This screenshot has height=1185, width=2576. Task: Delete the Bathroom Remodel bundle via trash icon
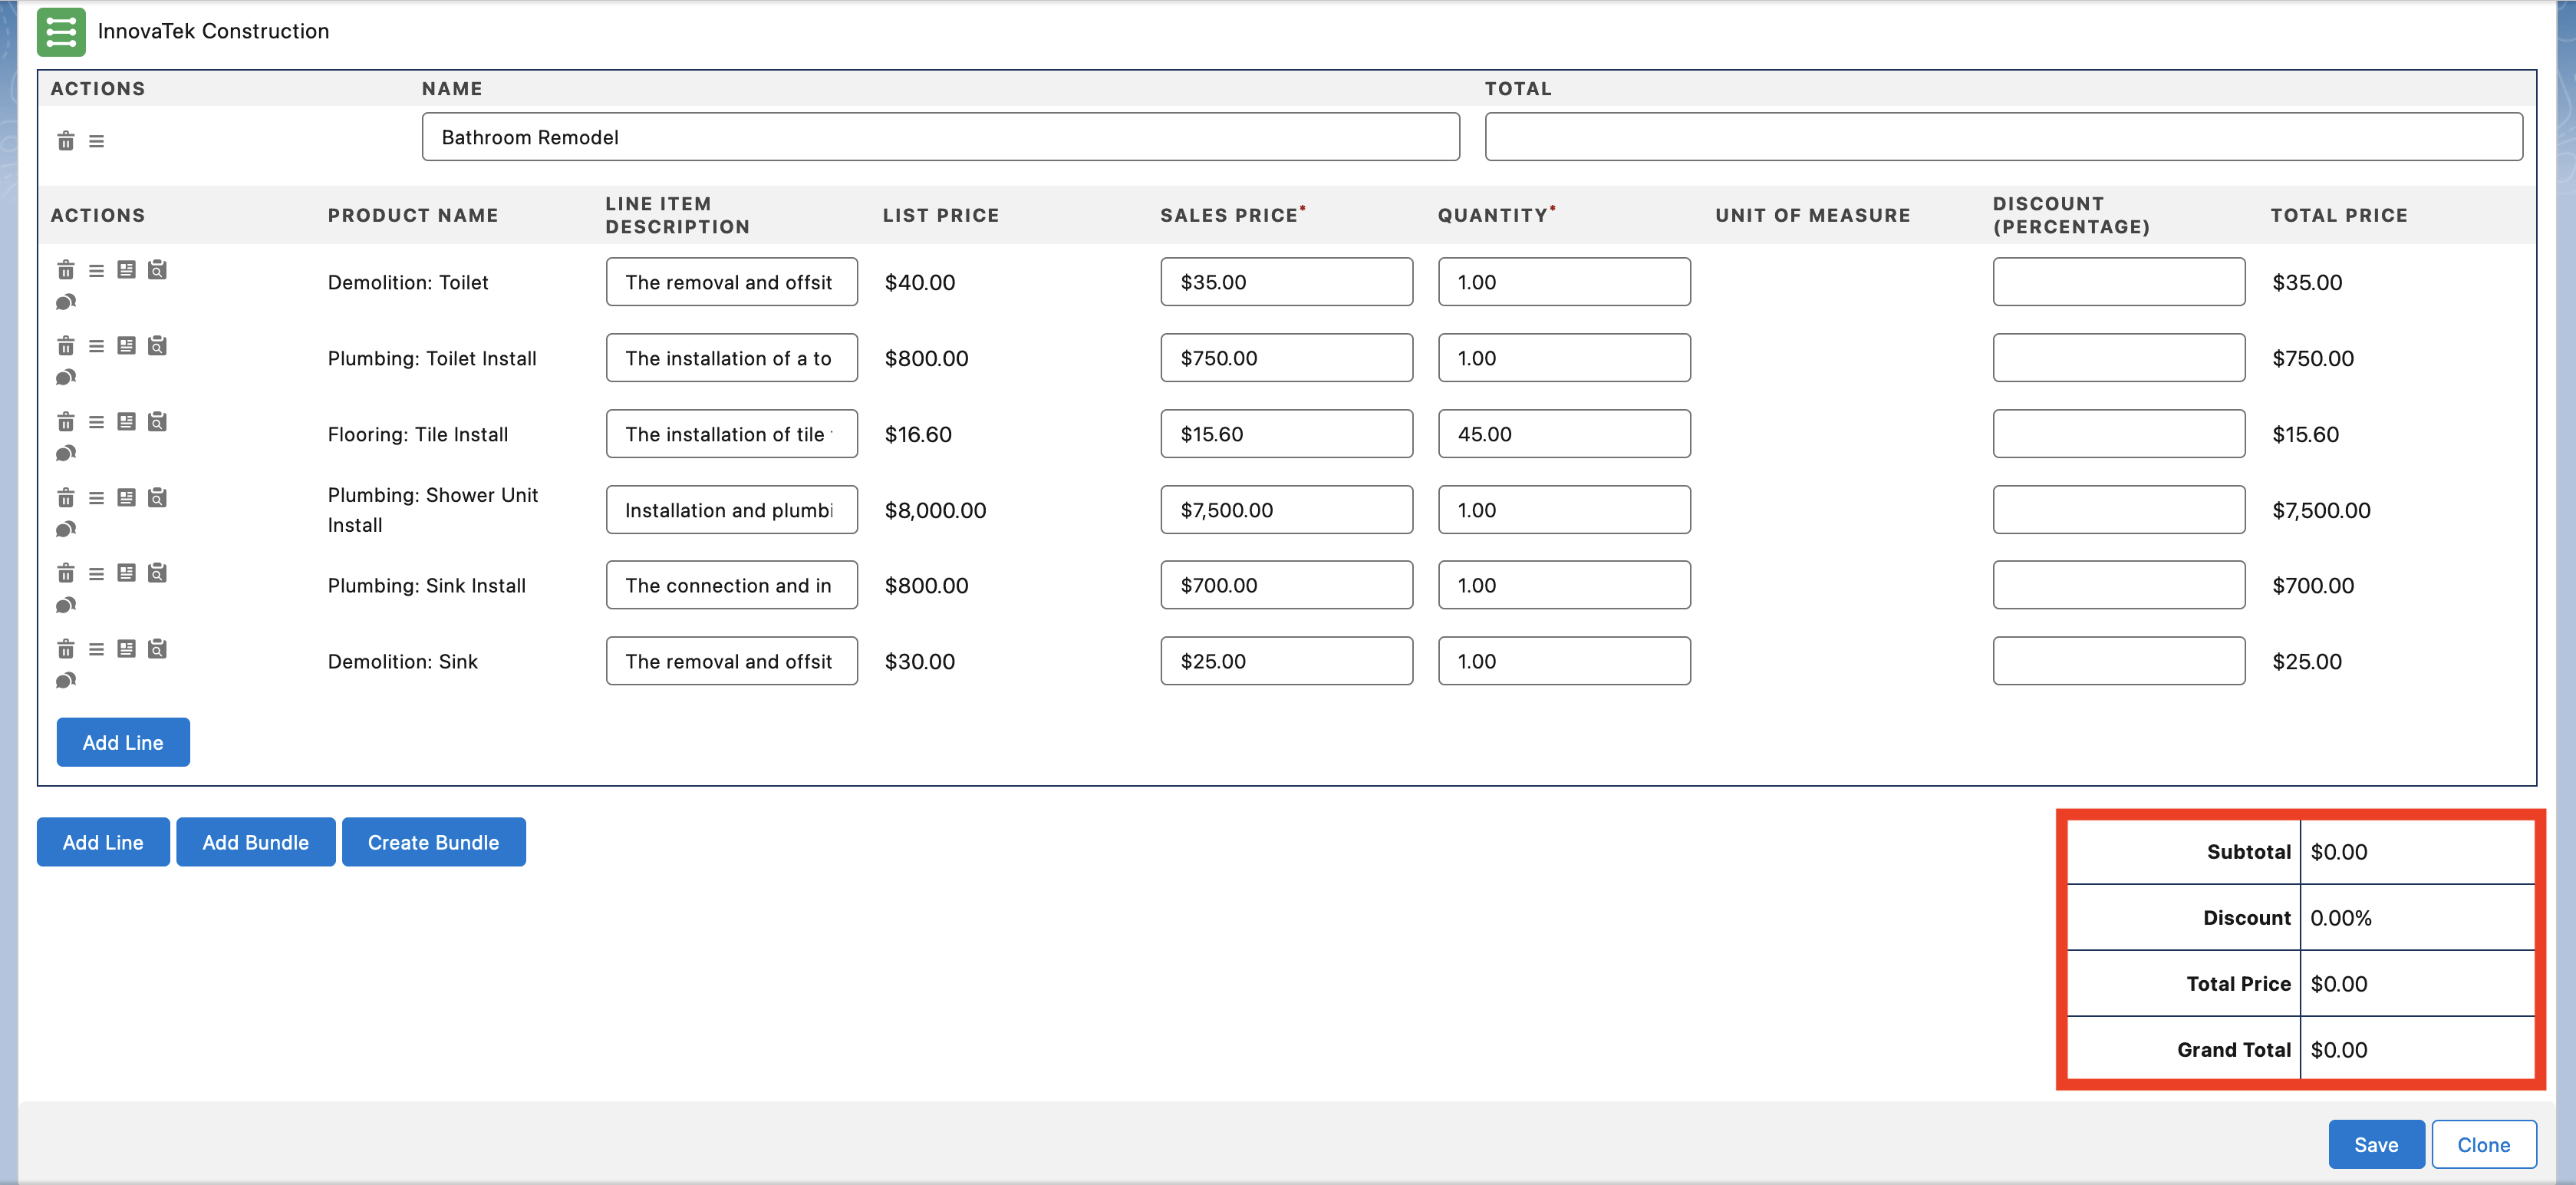click(66, 141)
